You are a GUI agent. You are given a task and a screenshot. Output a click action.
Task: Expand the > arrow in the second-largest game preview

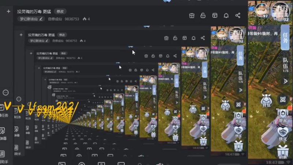point(241,90)
